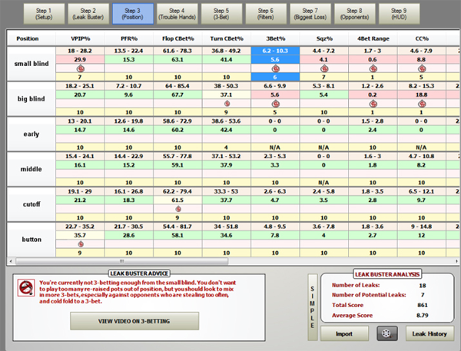The height and width of the screenshot is (351, 461).
Task: Click the Number of Leaks value 18
Action: tap(423, 286)
